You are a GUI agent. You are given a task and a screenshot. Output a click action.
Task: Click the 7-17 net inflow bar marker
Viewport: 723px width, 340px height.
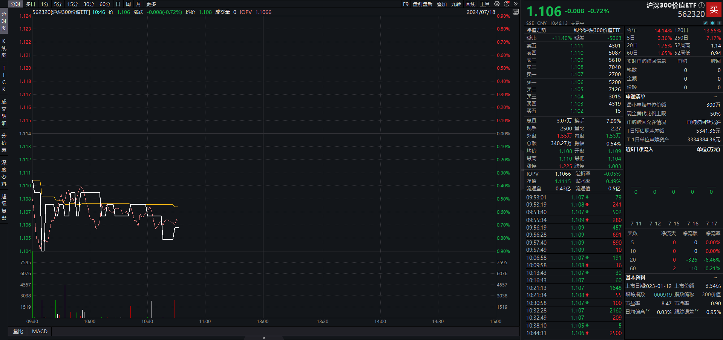point(711,187)
